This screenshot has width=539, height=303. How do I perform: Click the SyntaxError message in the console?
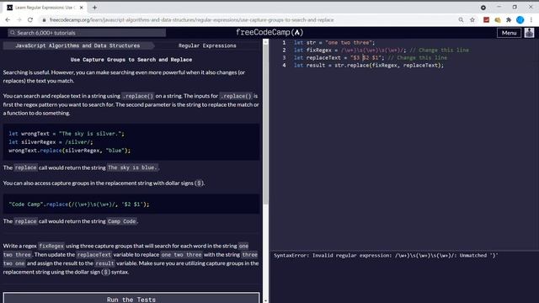[386, 255]
